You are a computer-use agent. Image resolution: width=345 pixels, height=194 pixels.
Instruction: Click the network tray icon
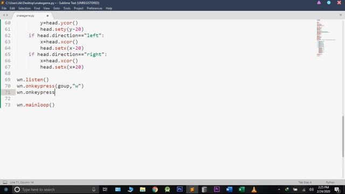tap(303, 189)
